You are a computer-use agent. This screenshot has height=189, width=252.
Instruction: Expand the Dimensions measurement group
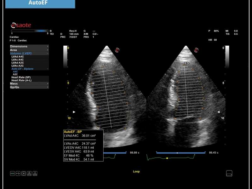29,47
